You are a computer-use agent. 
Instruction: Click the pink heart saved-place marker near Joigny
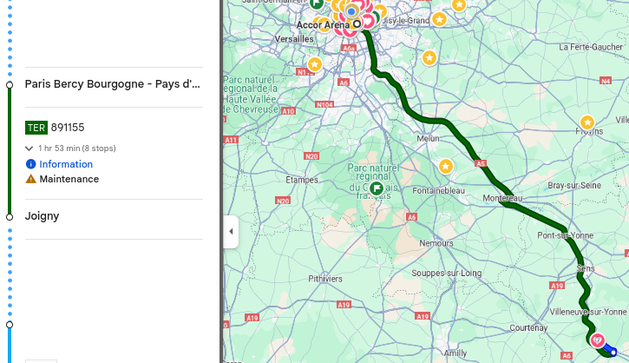coord(597,340)
